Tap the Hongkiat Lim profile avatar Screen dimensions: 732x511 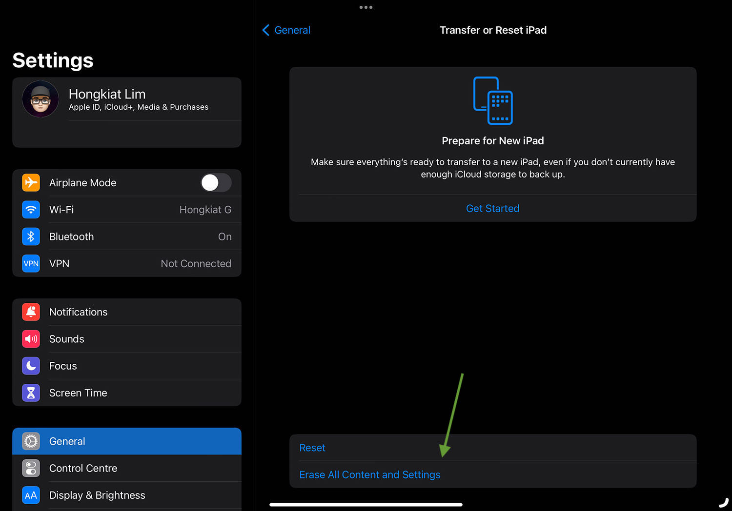[x=41, y=99]
